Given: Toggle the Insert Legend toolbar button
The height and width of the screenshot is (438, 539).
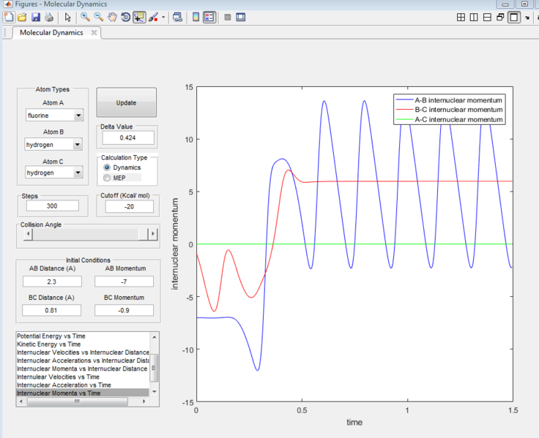Looking at the screenshot, I should click(209, 17).
